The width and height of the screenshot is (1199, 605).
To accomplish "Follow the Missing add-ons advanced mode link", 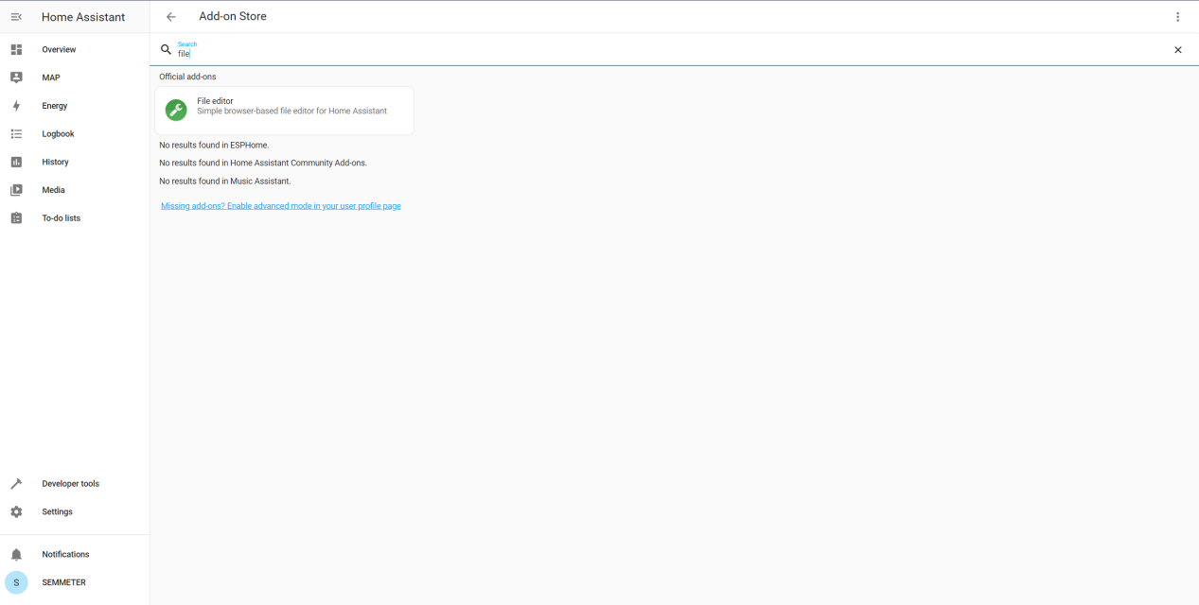I will click(281, 205).
